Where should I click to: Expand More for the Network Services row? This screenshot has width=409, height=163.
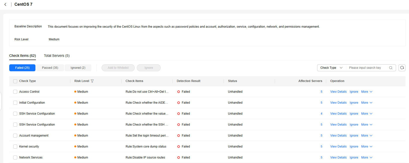pos(367,158)
